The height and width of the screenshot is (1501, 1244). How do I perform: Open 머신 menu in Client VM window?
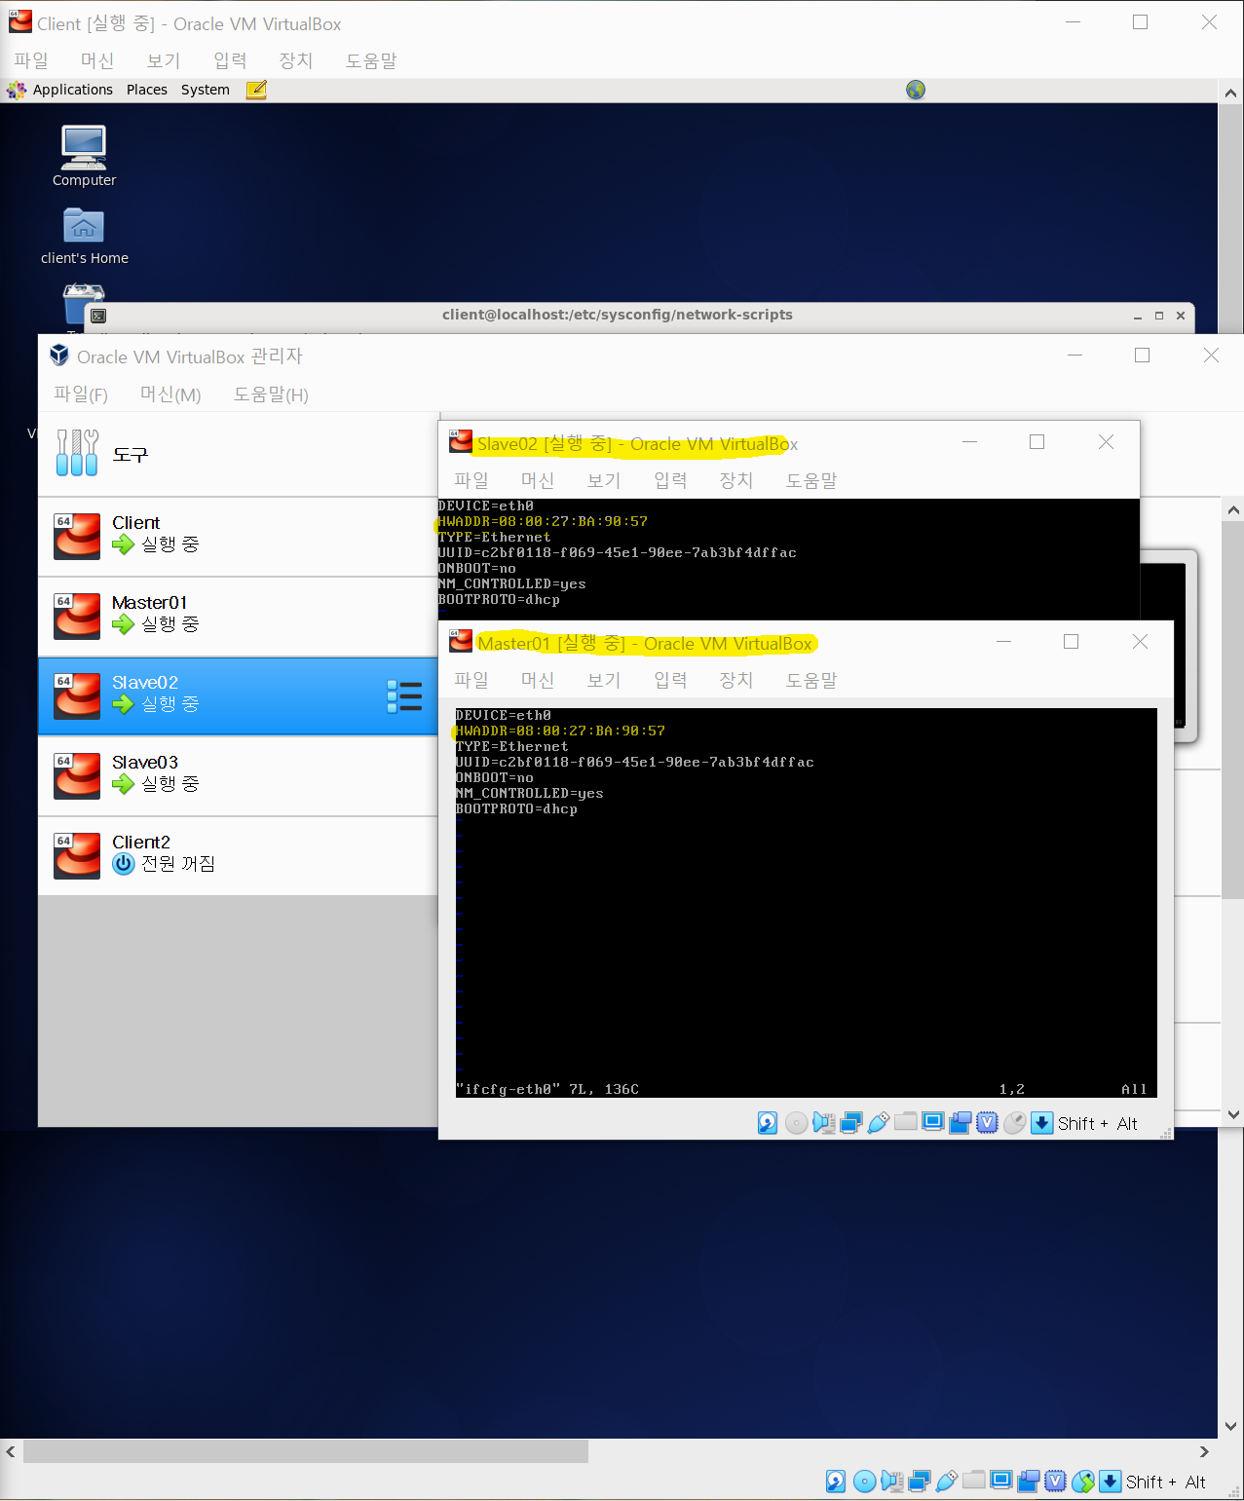[x=97, y=60]
